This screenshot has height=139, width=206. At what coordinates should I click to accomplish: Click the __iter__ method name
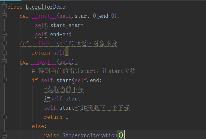[44, 43]
